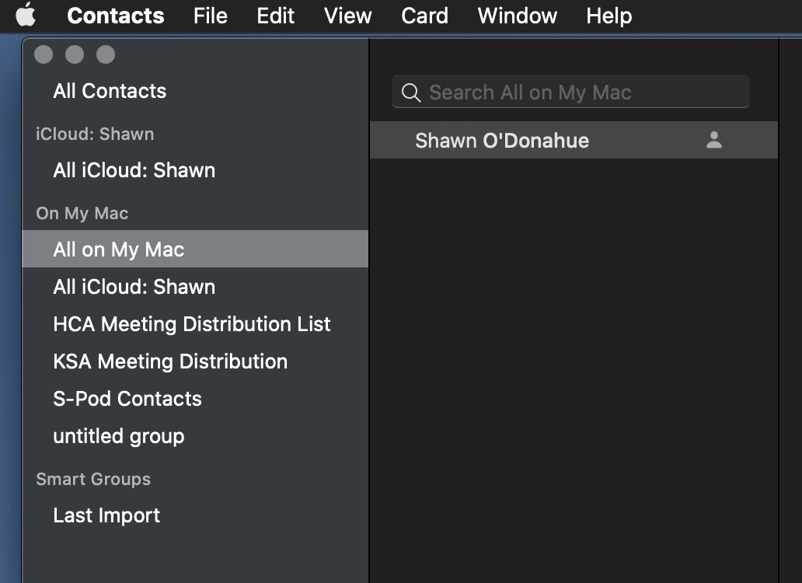Image resolution: width=802 pixels, height=583 pixels.
Task: Open the Edit menu
Action: [x=276, y=16]
